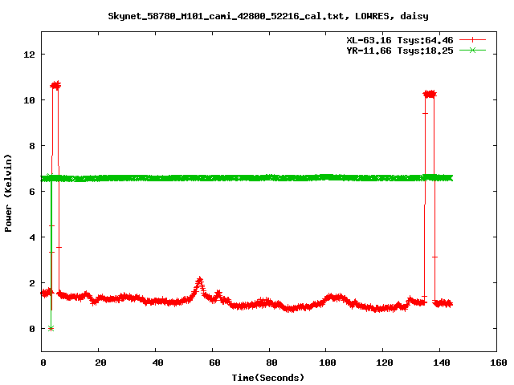Select the 'XL-63.16 Tsys:64.46' legend label
This screenshot has width=514, height=385.
400,40
